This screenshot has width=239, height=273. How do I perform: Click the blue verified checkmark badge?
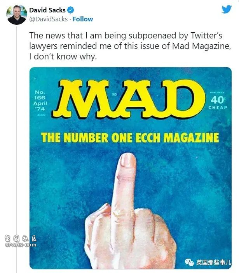point(71,10)
